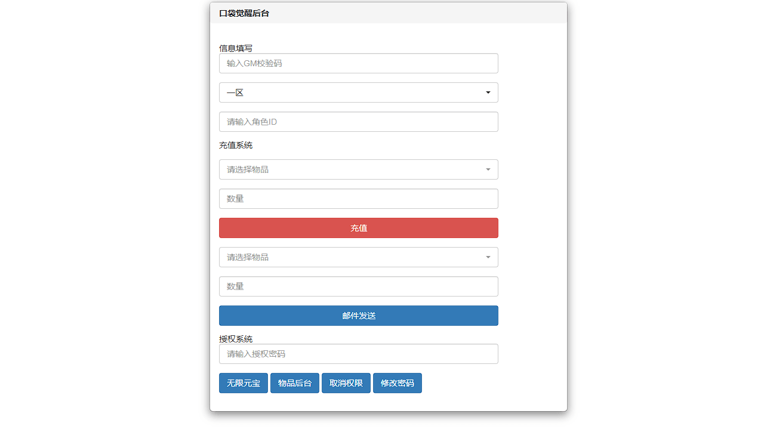
Task: Click the 输入GM校验码 input field
Action: tap(358, 63)
